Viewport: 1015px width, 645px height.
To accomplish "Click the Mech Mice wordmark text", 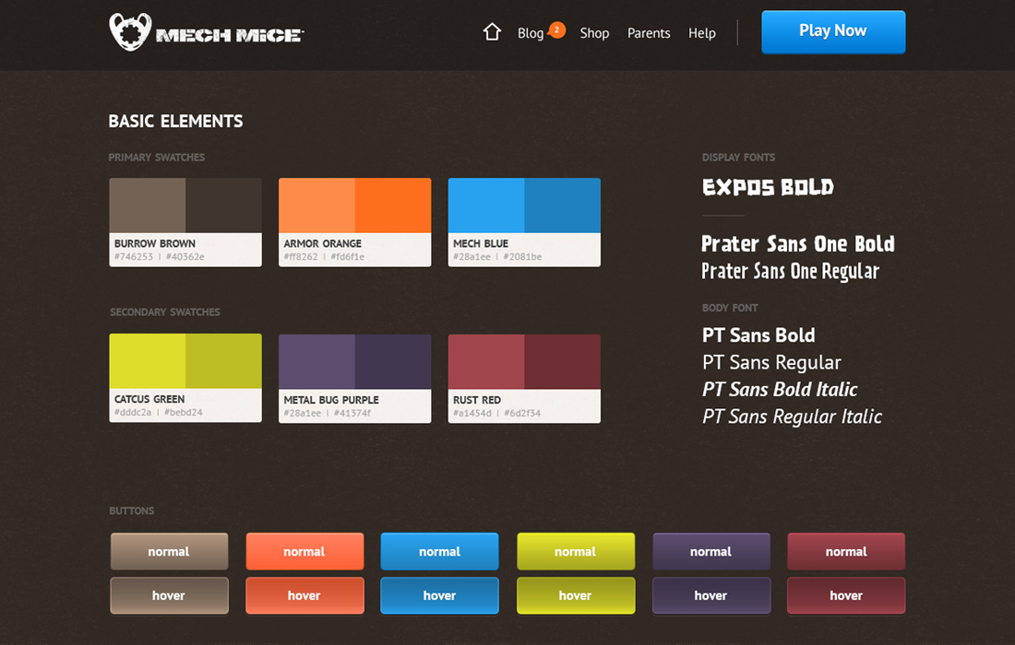I will click(230, 35).
